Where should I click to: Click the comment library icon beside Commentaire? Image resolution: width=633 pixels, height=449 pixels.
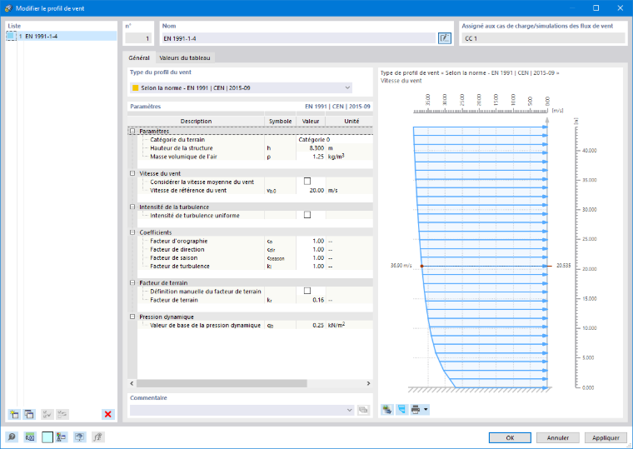[363, 410]
